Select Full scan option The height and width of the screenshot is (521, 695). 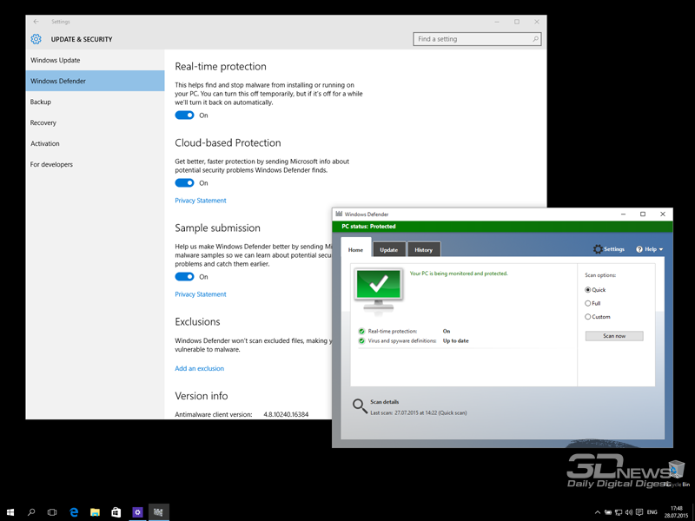pyautogui.click(x=588, y=303)
